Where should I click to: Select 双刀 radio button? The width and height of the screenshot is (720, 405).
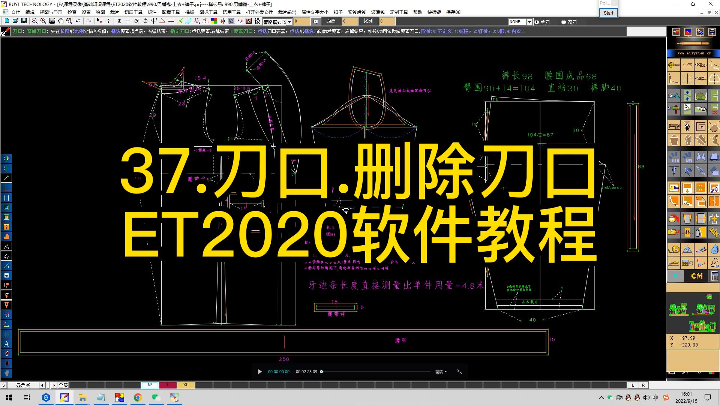click(564, 22)
